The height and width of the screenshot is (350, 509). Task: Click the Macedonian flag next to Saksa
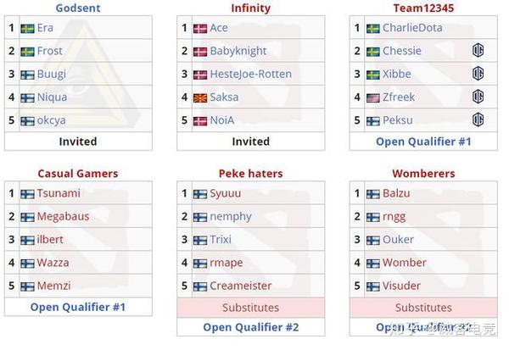pos(200,97)
